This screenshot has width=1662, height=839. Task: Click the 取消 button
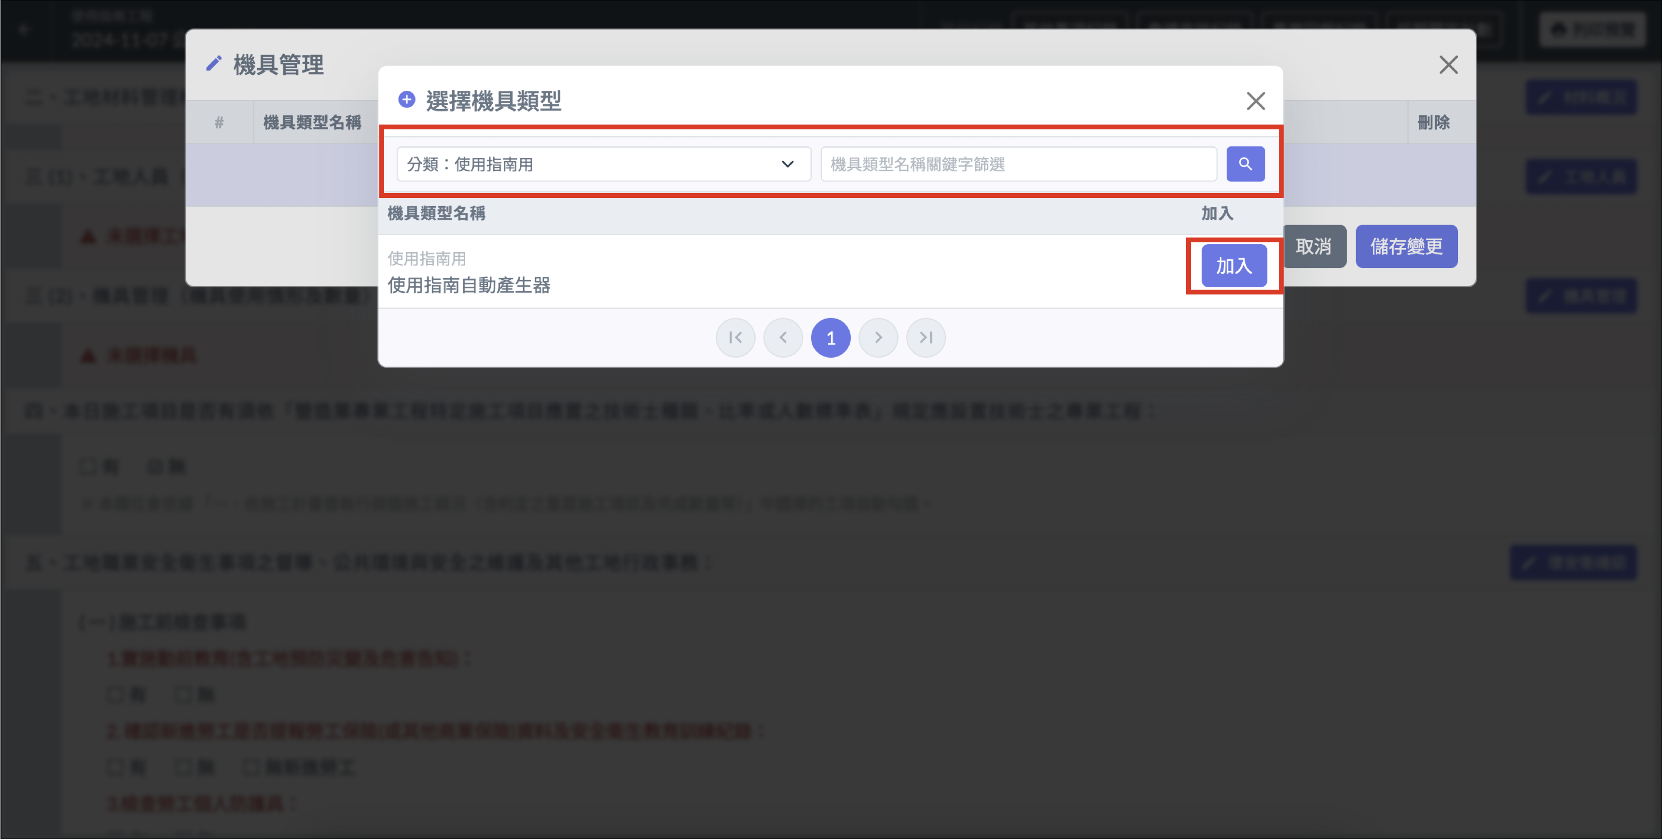(x=1313, y=247)
